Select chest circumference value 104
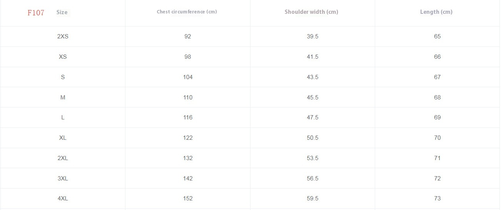The width and height of the screenshot is (501, 210). (188, 77)
